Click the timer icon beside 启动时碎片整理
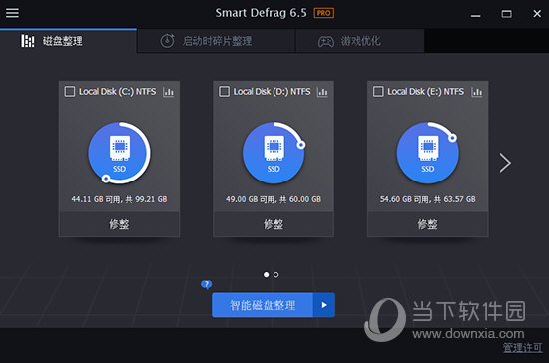The width and height of the screenshot is (549, 363). [167, 41]
